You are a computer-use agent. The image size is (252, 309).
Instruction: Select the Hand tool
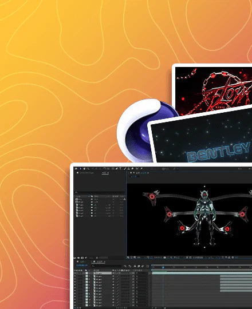[84, 169]
